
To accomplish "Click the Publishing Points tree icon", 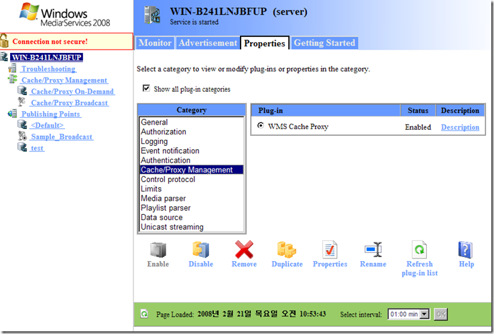I will point(13,114).
